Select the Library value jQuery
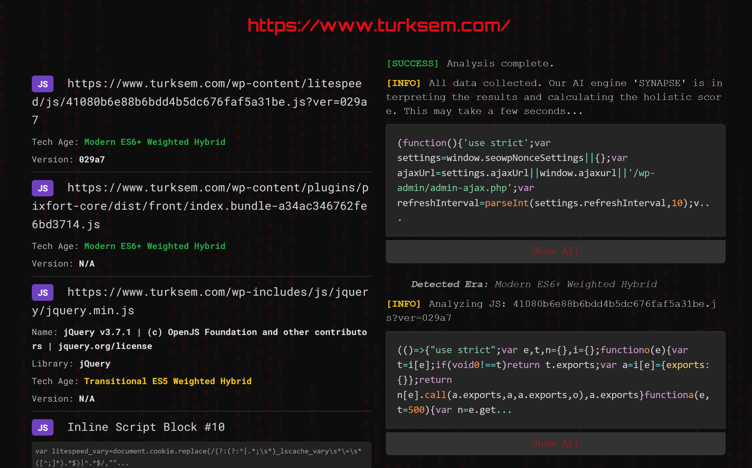 click(95, 364)
